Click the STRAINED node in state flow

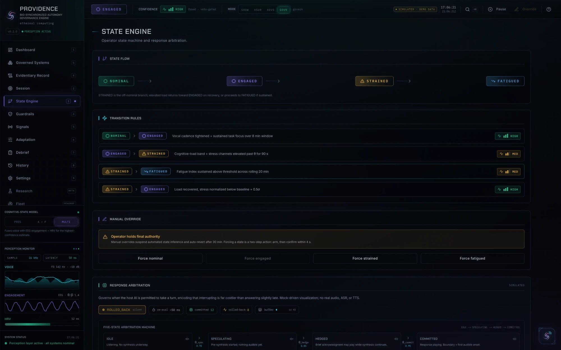click(x=374, y=81)
